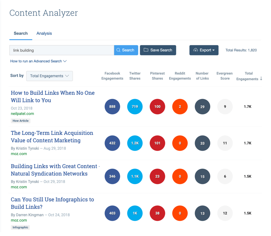
Task: Open article How to Build Links When No One Will Link to You
Action: pyautogui.click(x=53, y=97)
